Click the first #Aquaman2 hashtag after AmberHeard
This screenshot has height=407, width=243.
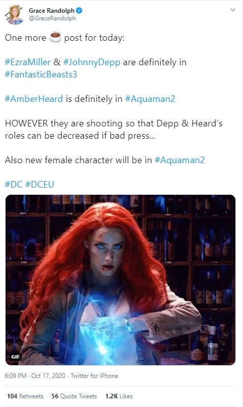pyautogui.click(x=150, y=99)
